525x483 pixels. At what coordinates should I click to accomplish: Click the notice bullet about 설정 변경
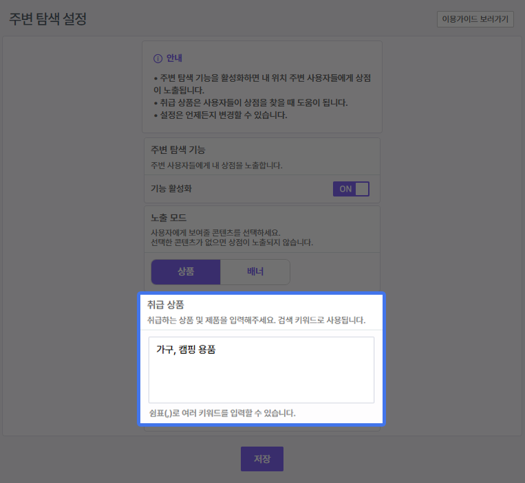click(x=220, y=115)
